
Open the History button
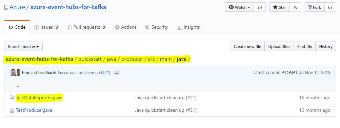point(326,47)
